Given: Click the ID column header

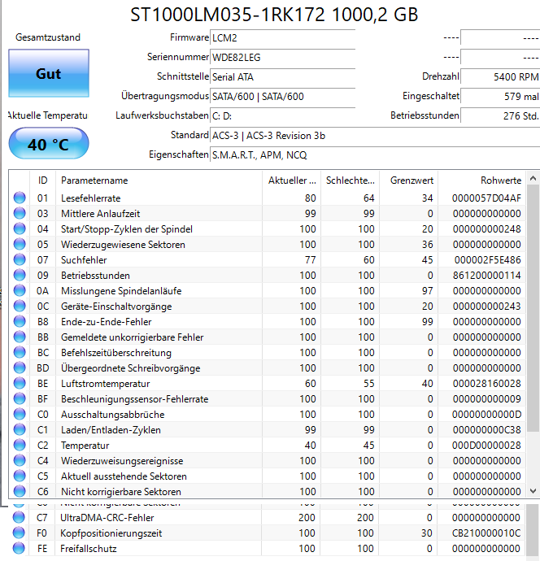Looking at the screenshot, I should point(42,180).
